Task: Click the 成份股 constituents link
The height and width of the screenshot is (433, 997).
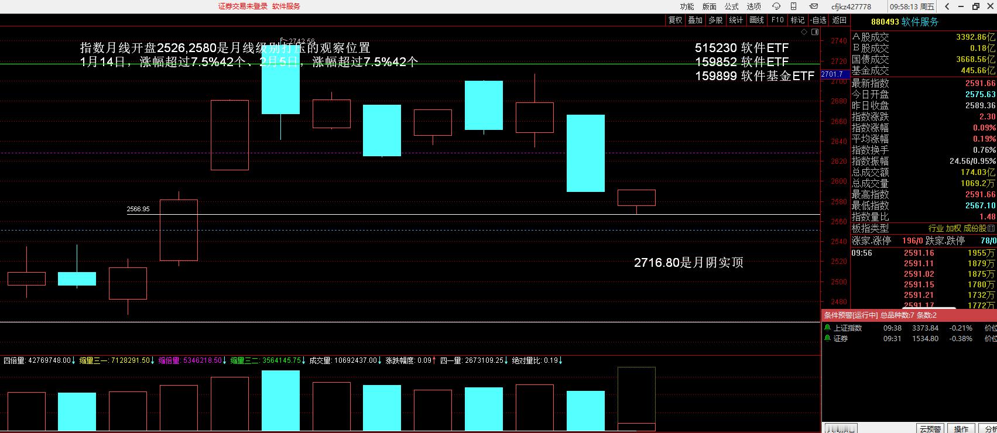Action: 975,228
